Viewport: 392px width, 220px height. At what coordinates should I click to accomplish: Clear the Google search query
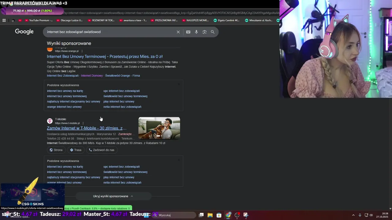(x=178, y=32)
